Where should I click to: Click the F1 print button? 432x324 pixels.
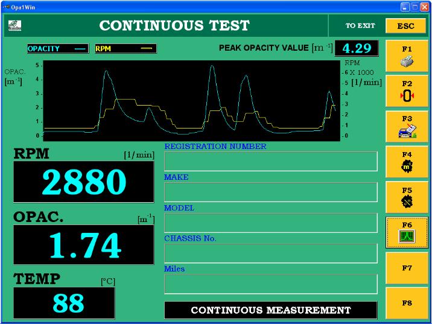[x=407, y=56]
